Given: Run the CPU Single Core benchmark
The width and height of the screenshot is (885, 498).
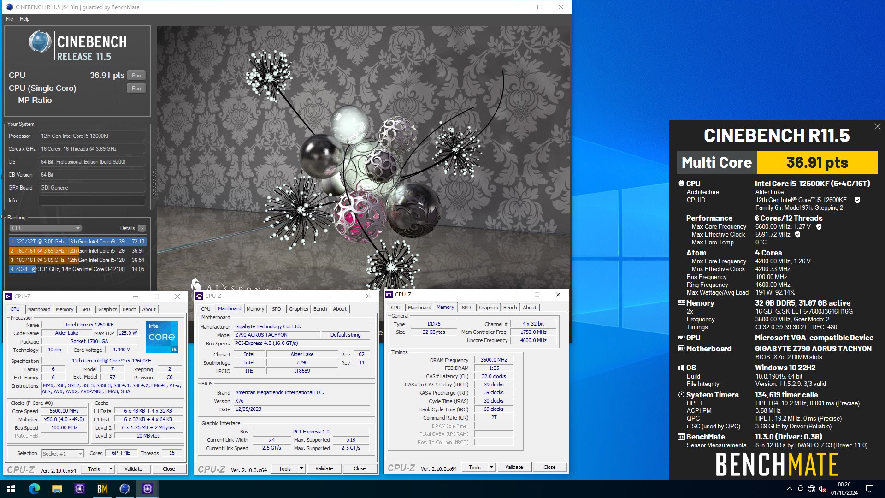Looking at the screenshot, I should click(x=136, y=88).
